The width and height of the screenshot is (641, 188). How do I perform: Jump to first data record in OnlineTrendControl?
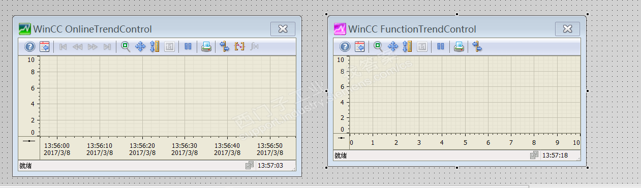[63, 47]
